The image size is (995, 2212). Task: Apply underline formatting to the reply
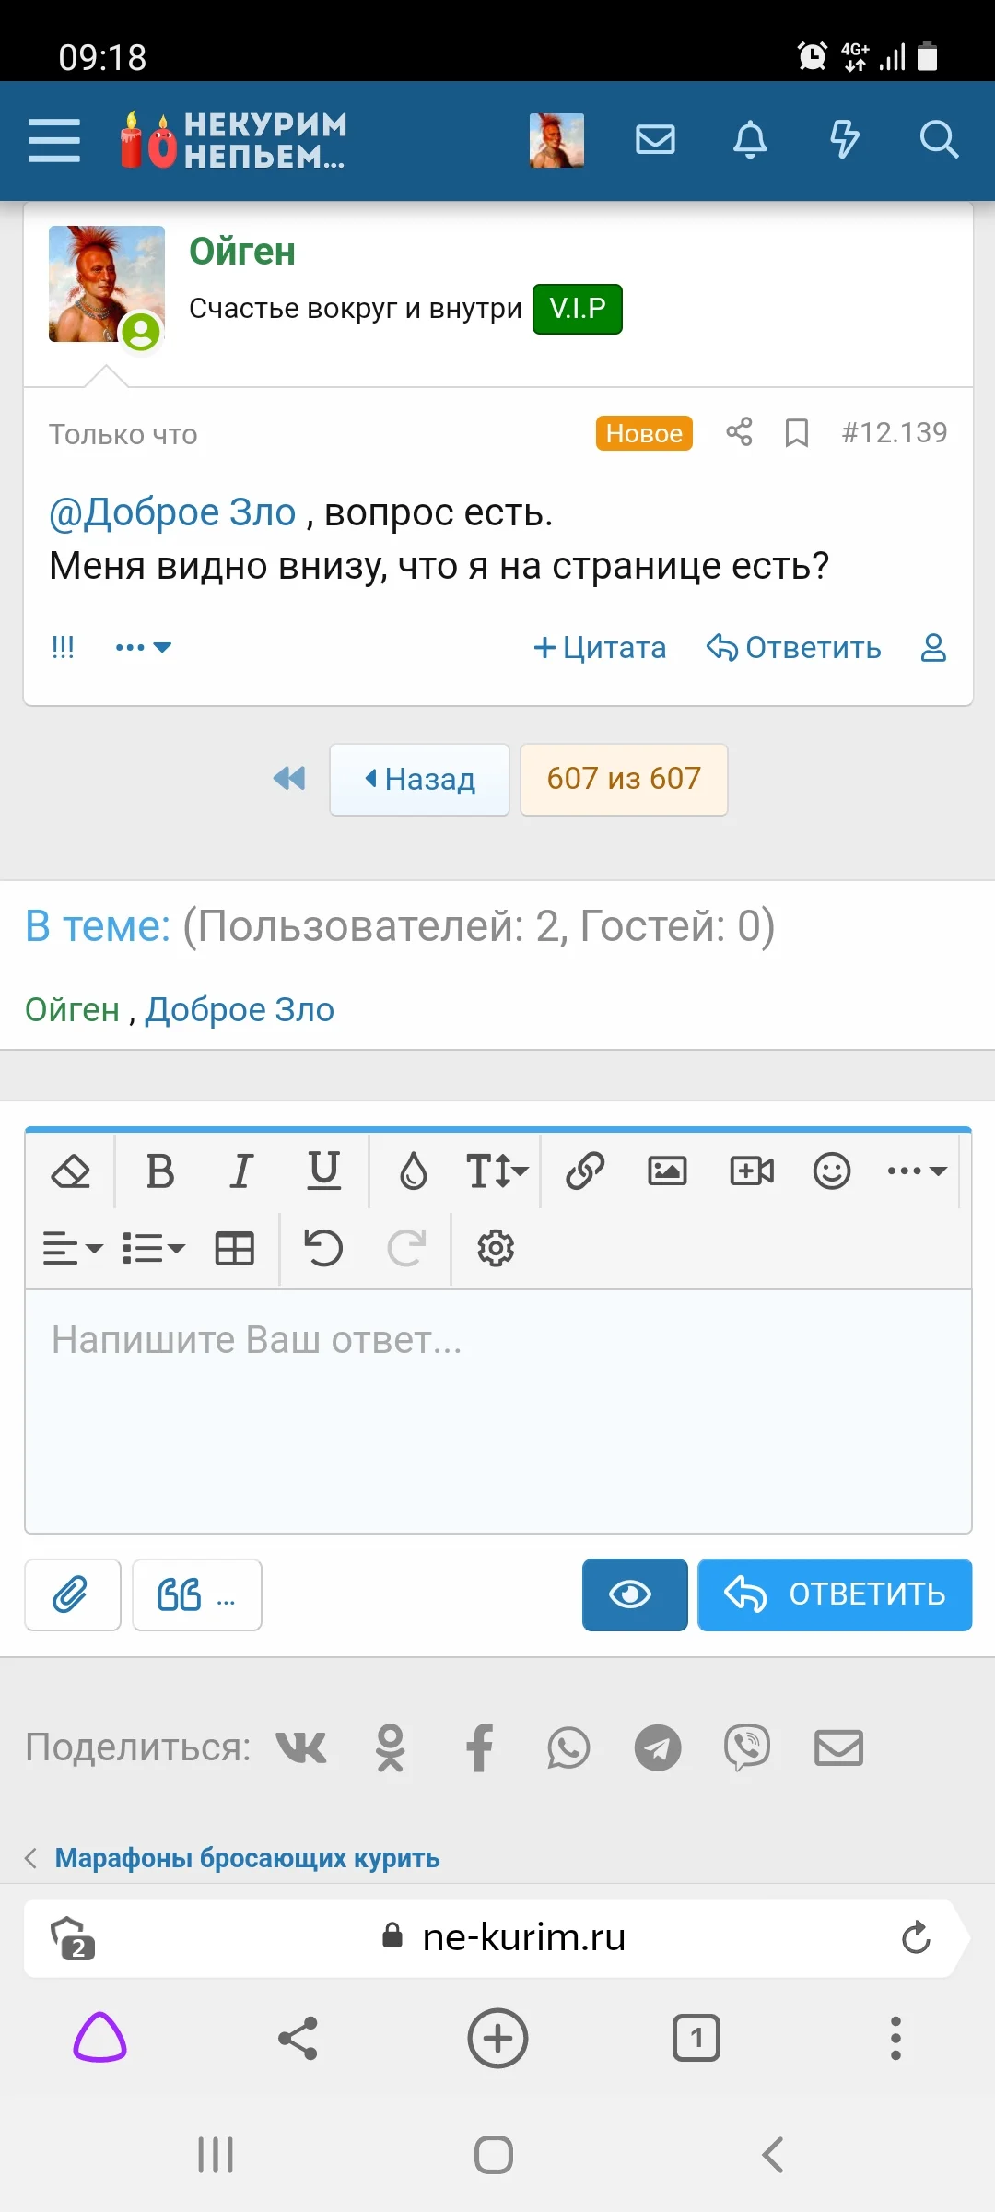322,1171
